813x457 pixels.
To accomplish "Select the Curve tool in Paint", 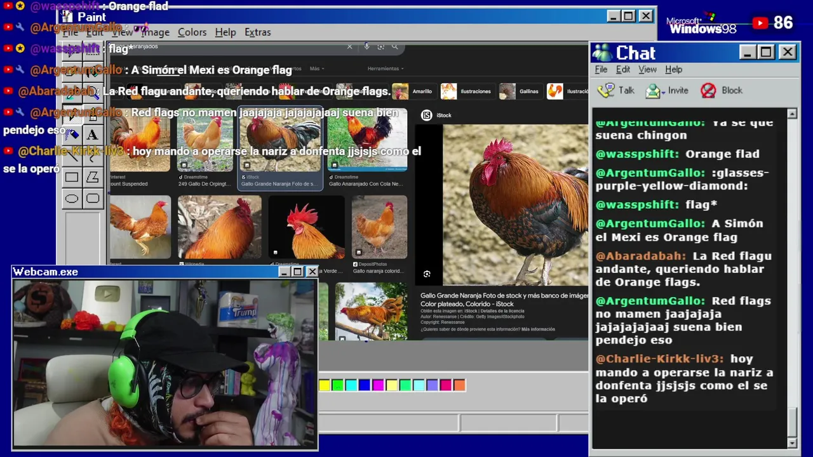I will pyautogui.click(x=93, y=157).
